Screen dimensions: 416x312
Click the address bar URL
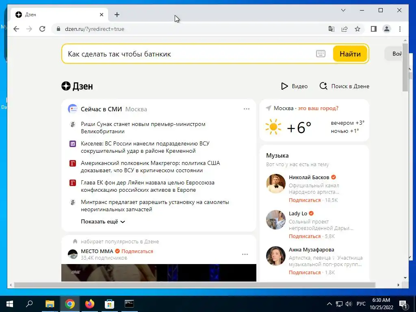[x=94, y=29]
